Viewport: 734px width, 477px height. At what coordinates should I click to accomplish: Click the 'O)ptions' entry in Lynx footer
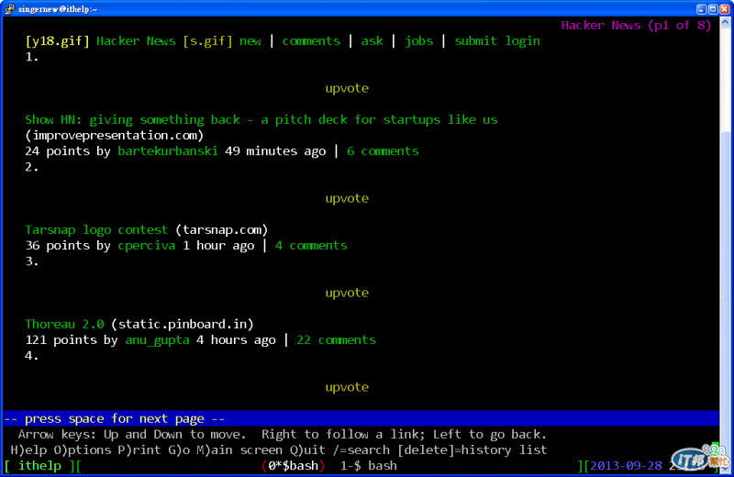82,450
